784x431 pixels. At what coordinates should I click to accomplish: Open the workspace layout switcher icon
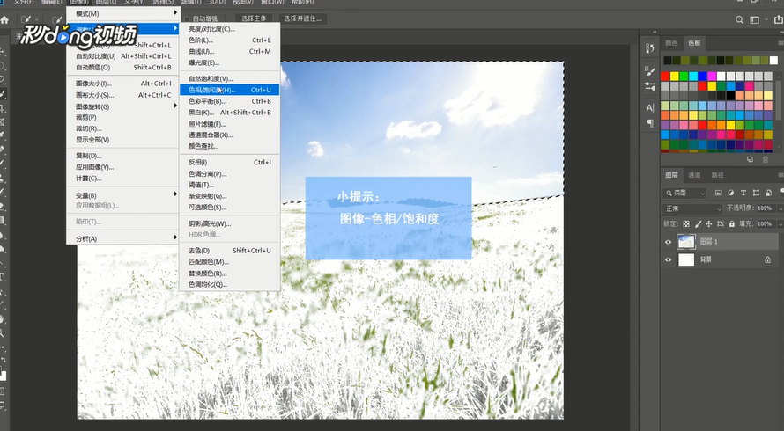755,20
